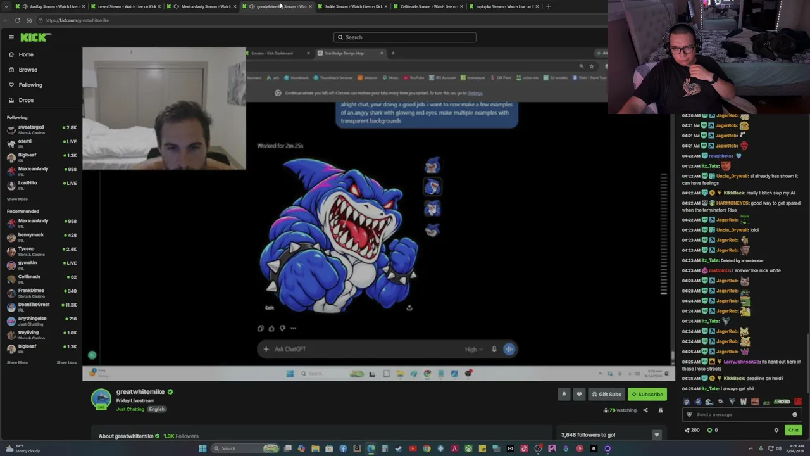Image resolution: width=810 pixels, height=456 pixels.
Task: Switch to the MexicanAndy Stream tab
Action: click(x=202, y=6)
